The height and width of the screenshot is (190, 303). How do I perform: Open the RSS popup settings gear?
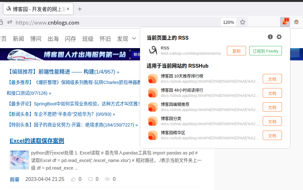point(279,37)
